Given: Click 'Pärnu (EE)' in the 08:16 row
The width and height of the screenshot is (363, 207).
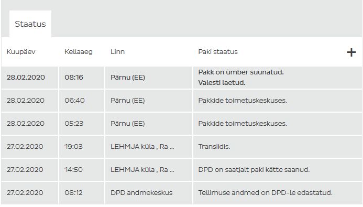Looking at the screenshot, I should click(128, 78).
